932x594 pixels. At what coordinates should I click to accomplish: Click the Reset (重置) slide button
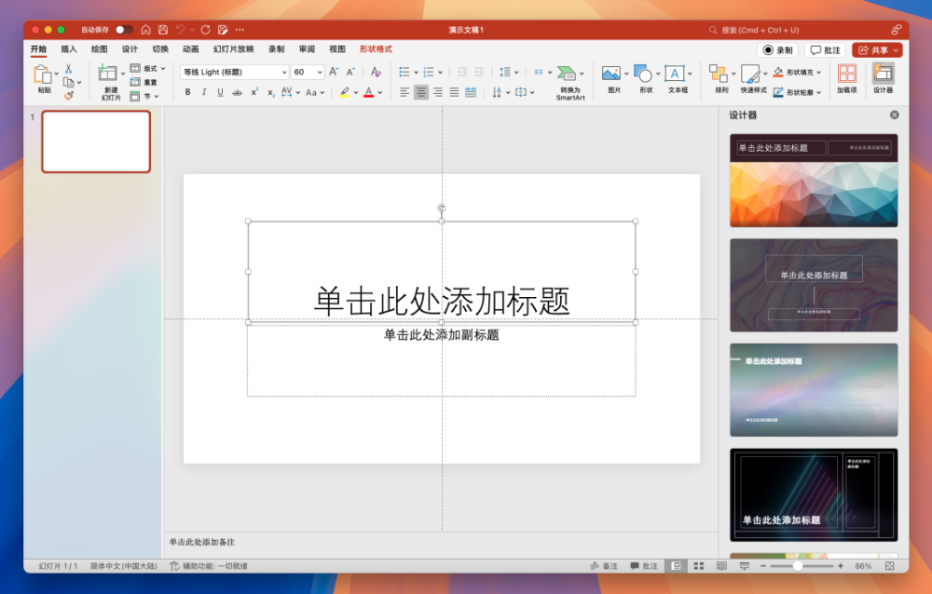click(x=144, y=83)
